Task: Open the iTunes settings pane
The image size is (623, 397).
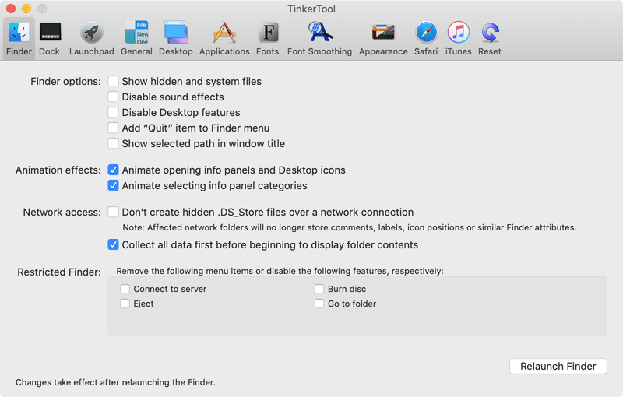Action: (458, 38)
